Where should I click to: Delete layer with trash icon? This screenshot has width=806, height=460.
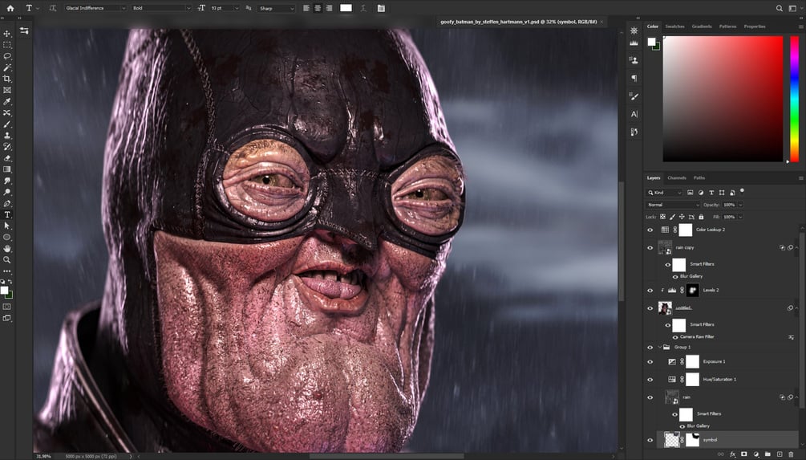791,454
